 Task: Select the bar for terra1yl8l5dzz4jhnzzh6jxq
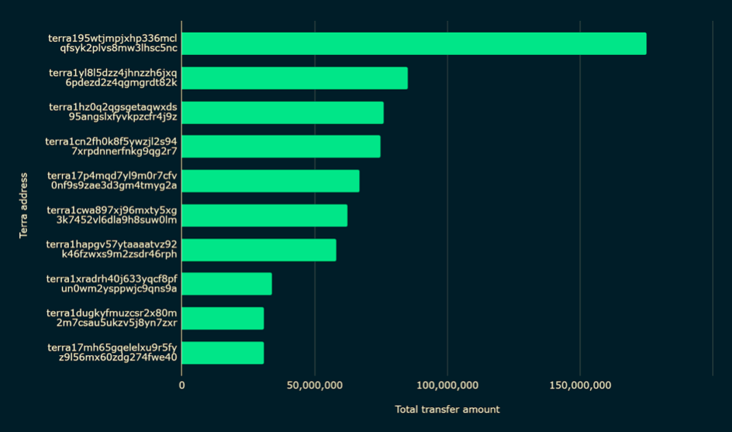coord(295,78)
